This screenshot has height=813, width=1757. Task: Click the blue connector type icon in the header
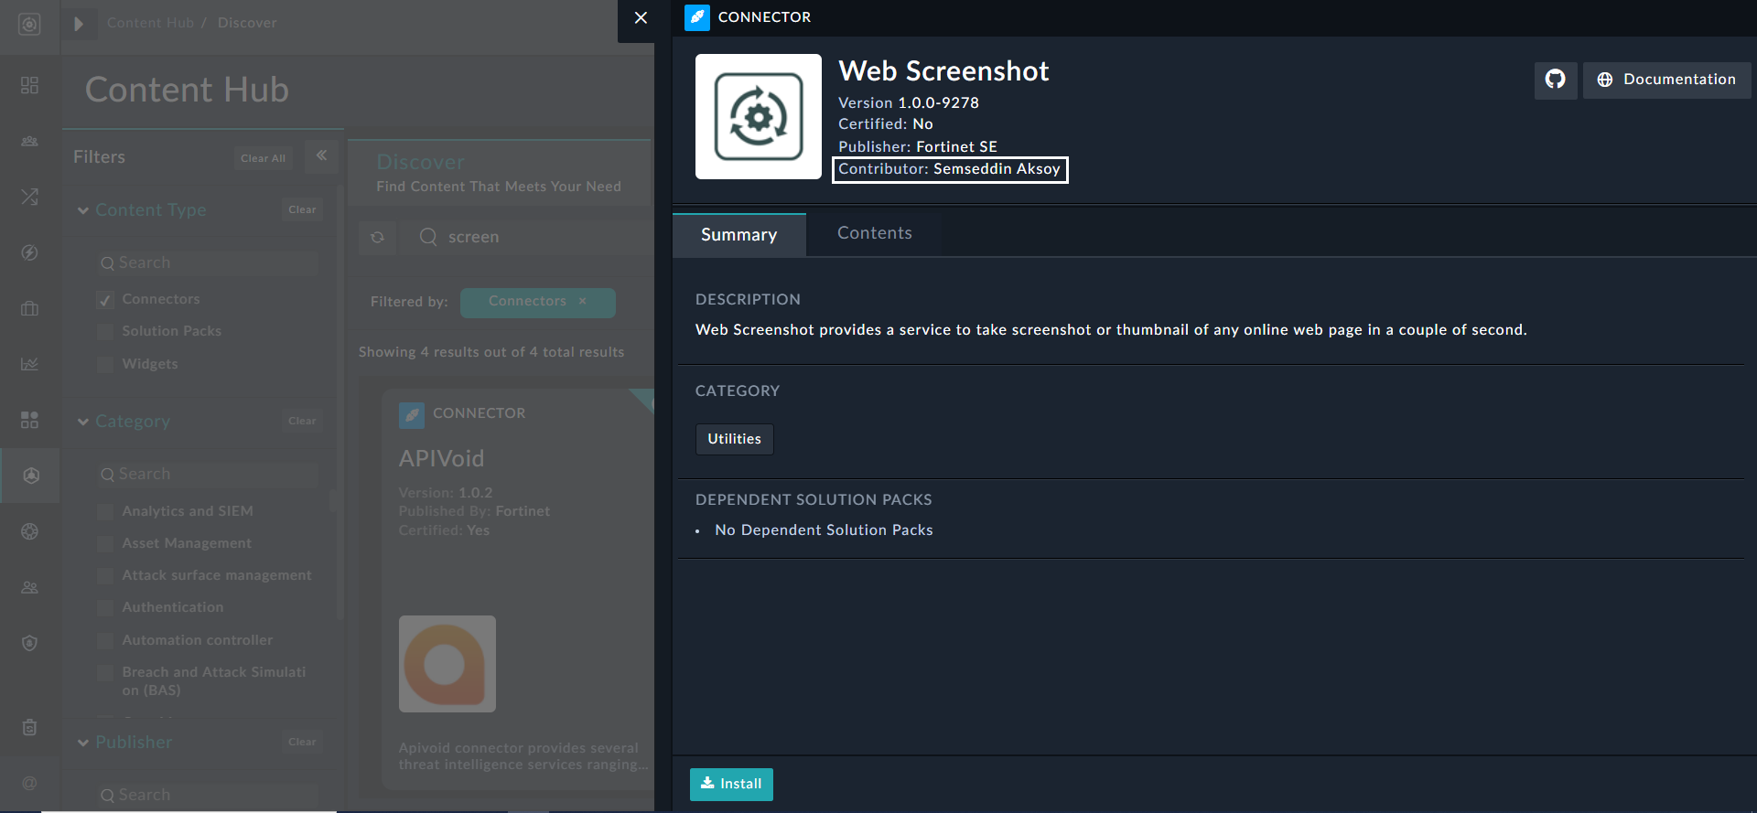pos(697,17)
